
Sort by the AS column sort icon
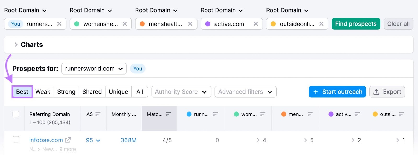click(98, 114)
